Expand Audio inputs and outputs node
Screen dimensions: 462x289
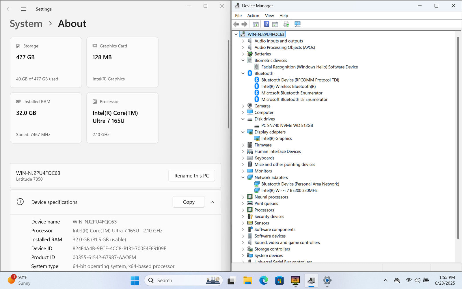243,41
